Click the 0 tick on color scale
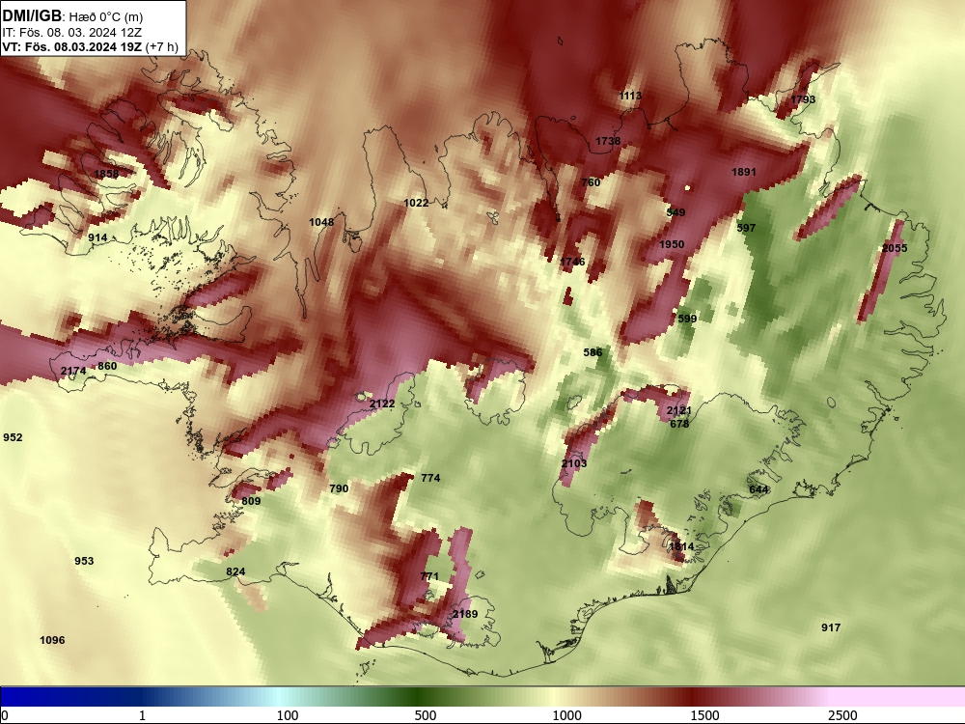Screen dimensions: 965x724 tap(5, 715)
